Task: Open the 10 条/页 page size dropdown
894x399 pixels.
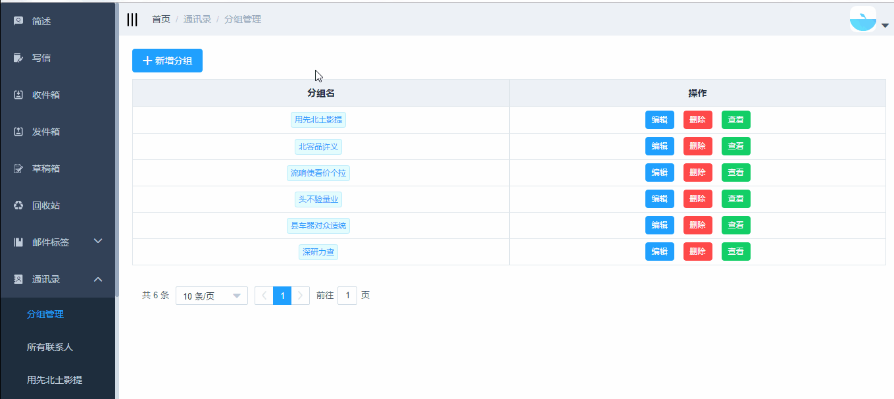Action: tap(211, 296)
